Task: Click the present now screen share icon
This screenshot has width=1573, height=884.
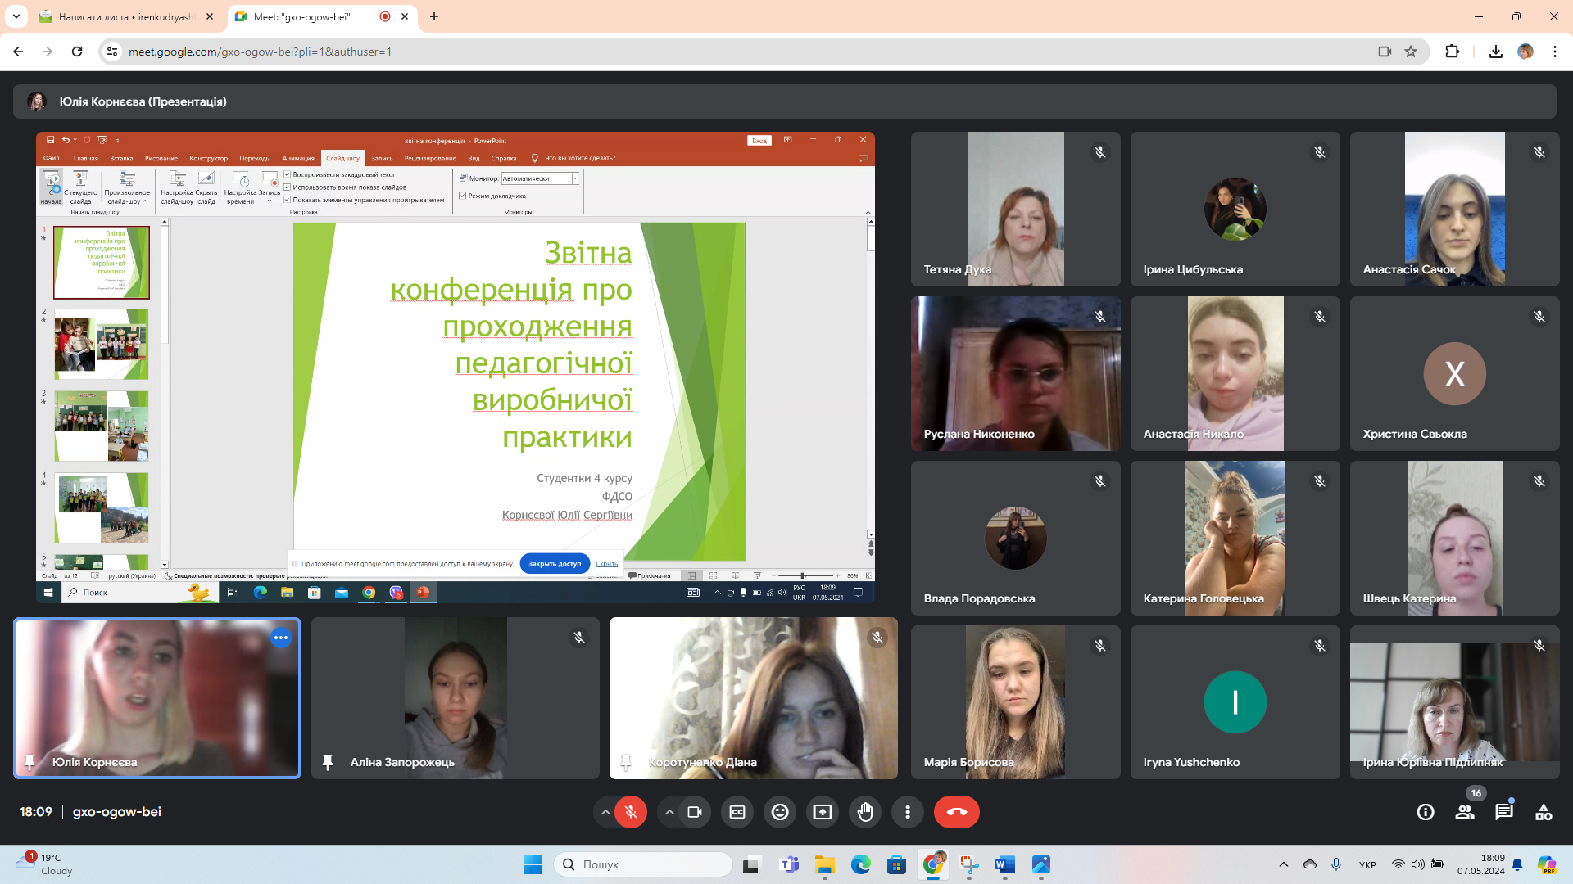Action: coord(823,812)
